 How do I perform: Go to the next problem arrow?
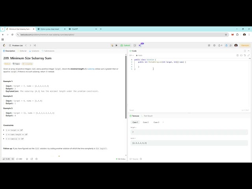pyautogui.click(x=30, y=46)
